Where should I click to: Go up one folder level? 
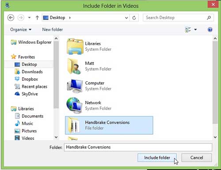tap(37, 18)
